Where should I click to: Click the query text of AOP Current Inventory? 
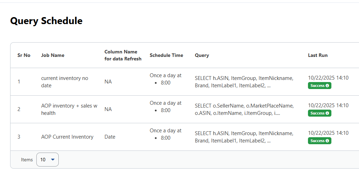point(244,137)
